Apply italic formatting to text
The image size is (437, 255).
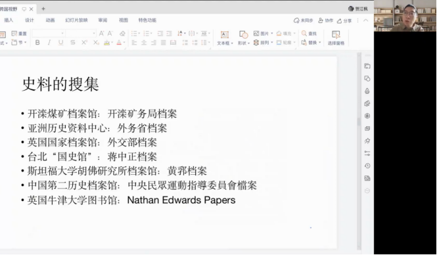tap(49, 42)
